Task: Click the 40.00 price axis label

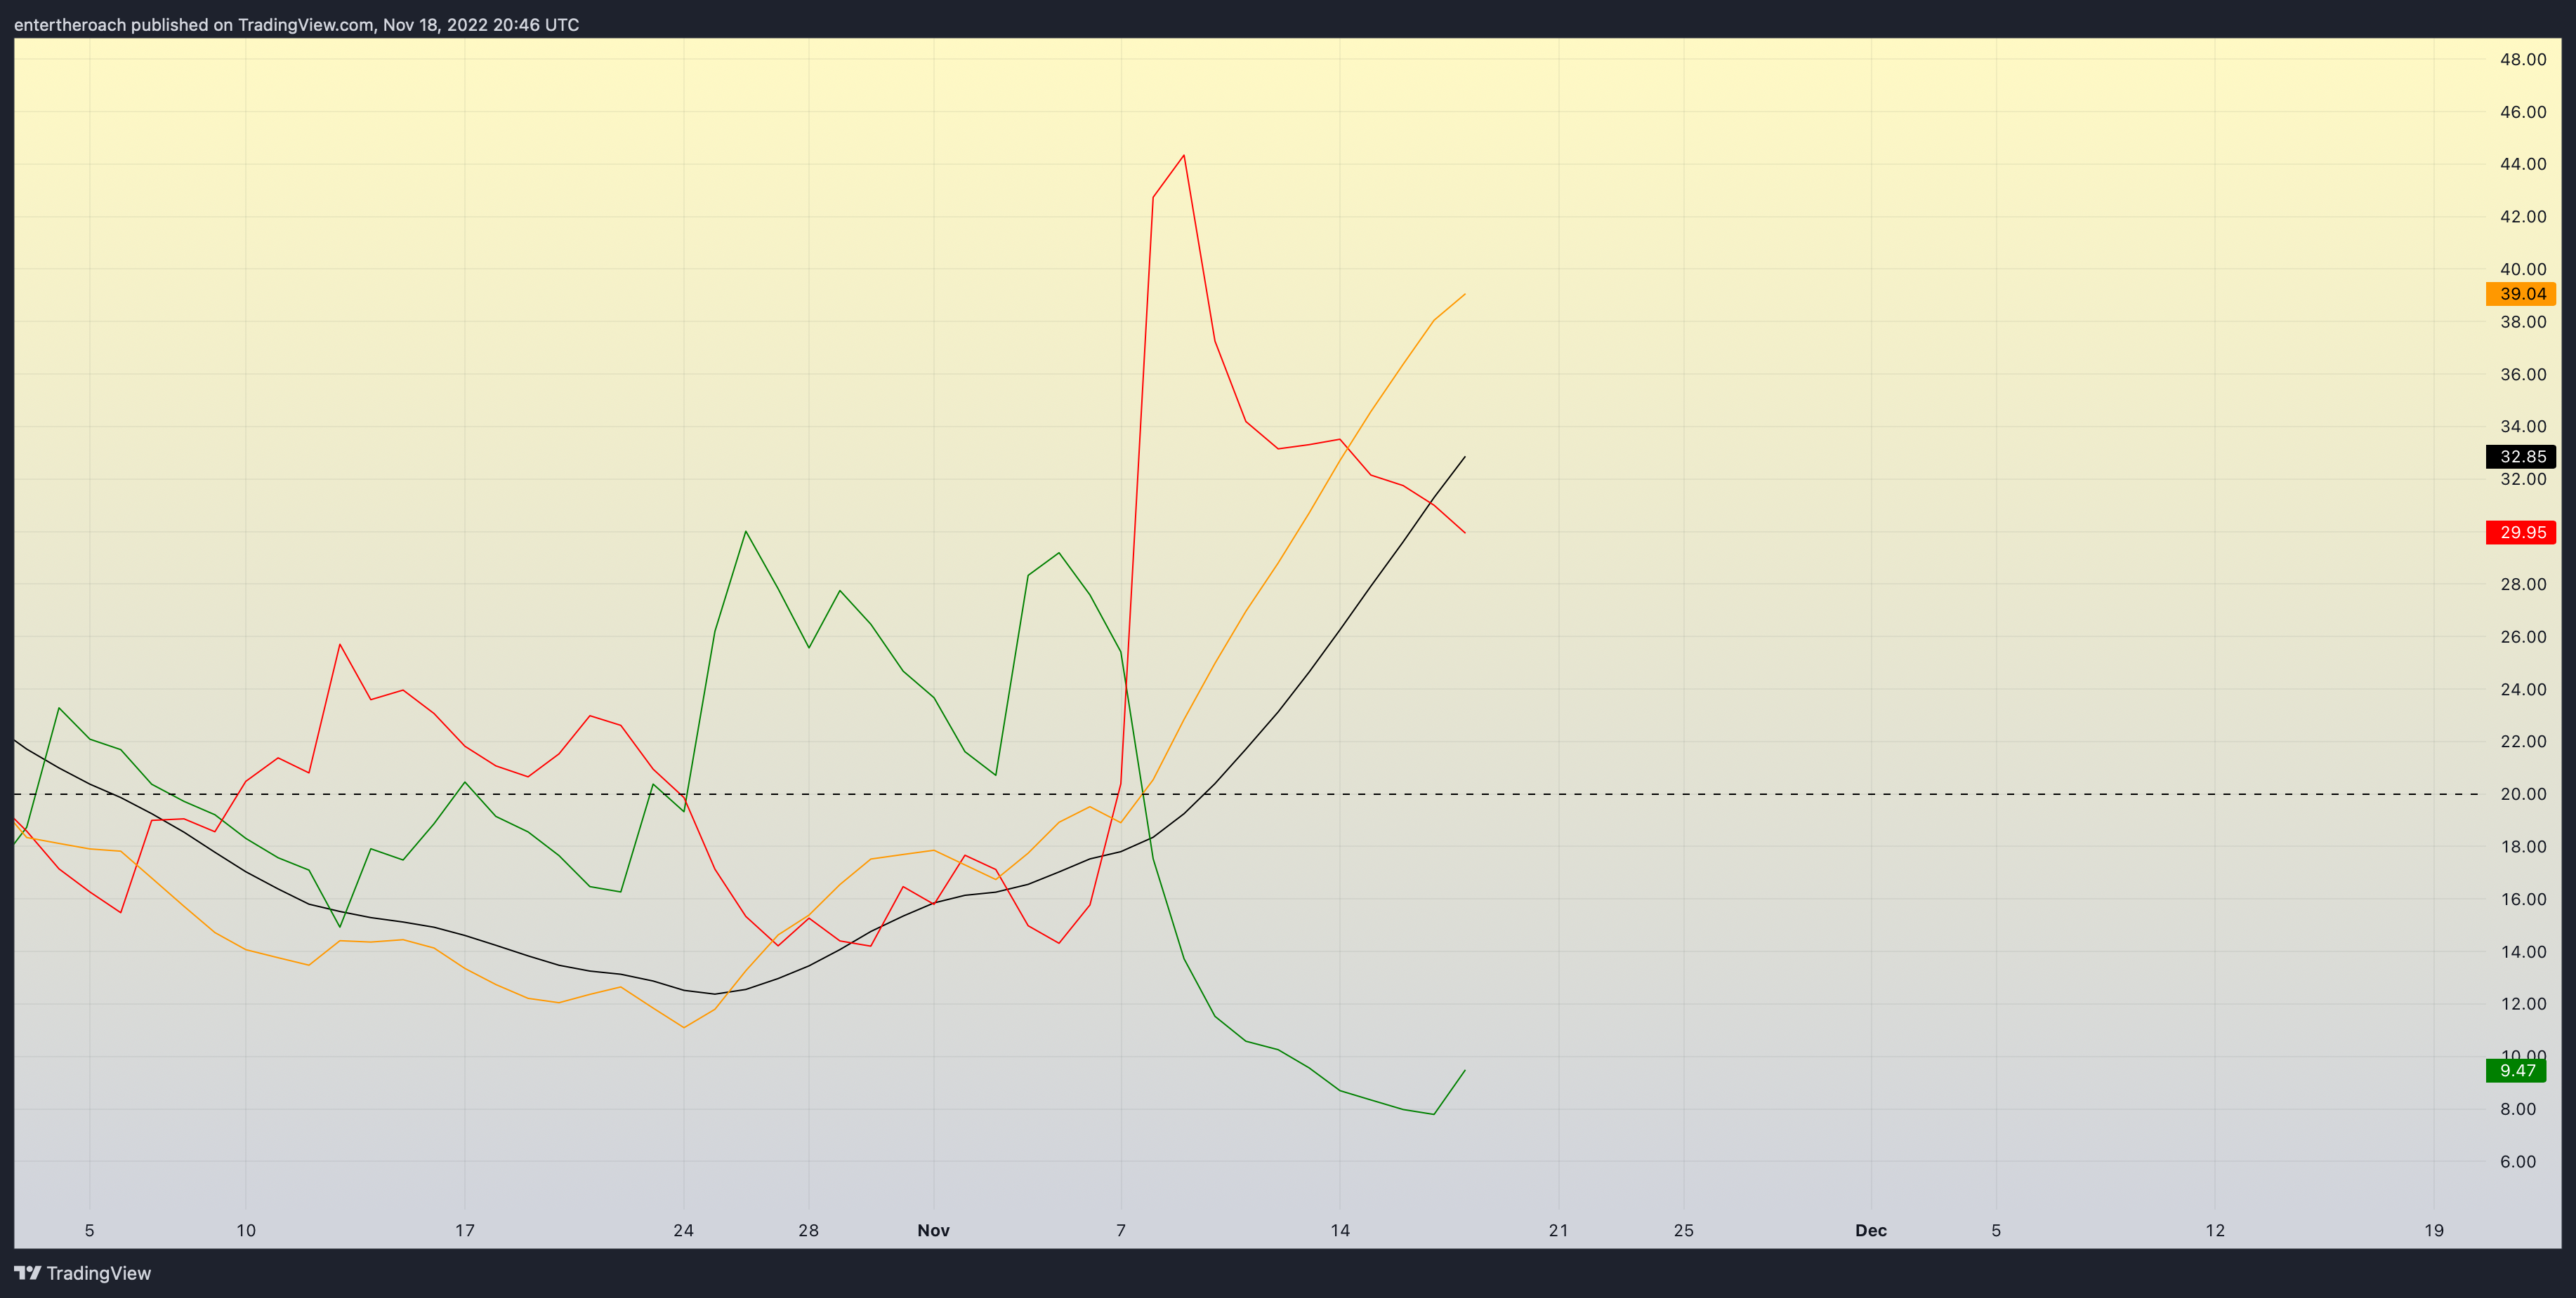Action: [2523, 270]
